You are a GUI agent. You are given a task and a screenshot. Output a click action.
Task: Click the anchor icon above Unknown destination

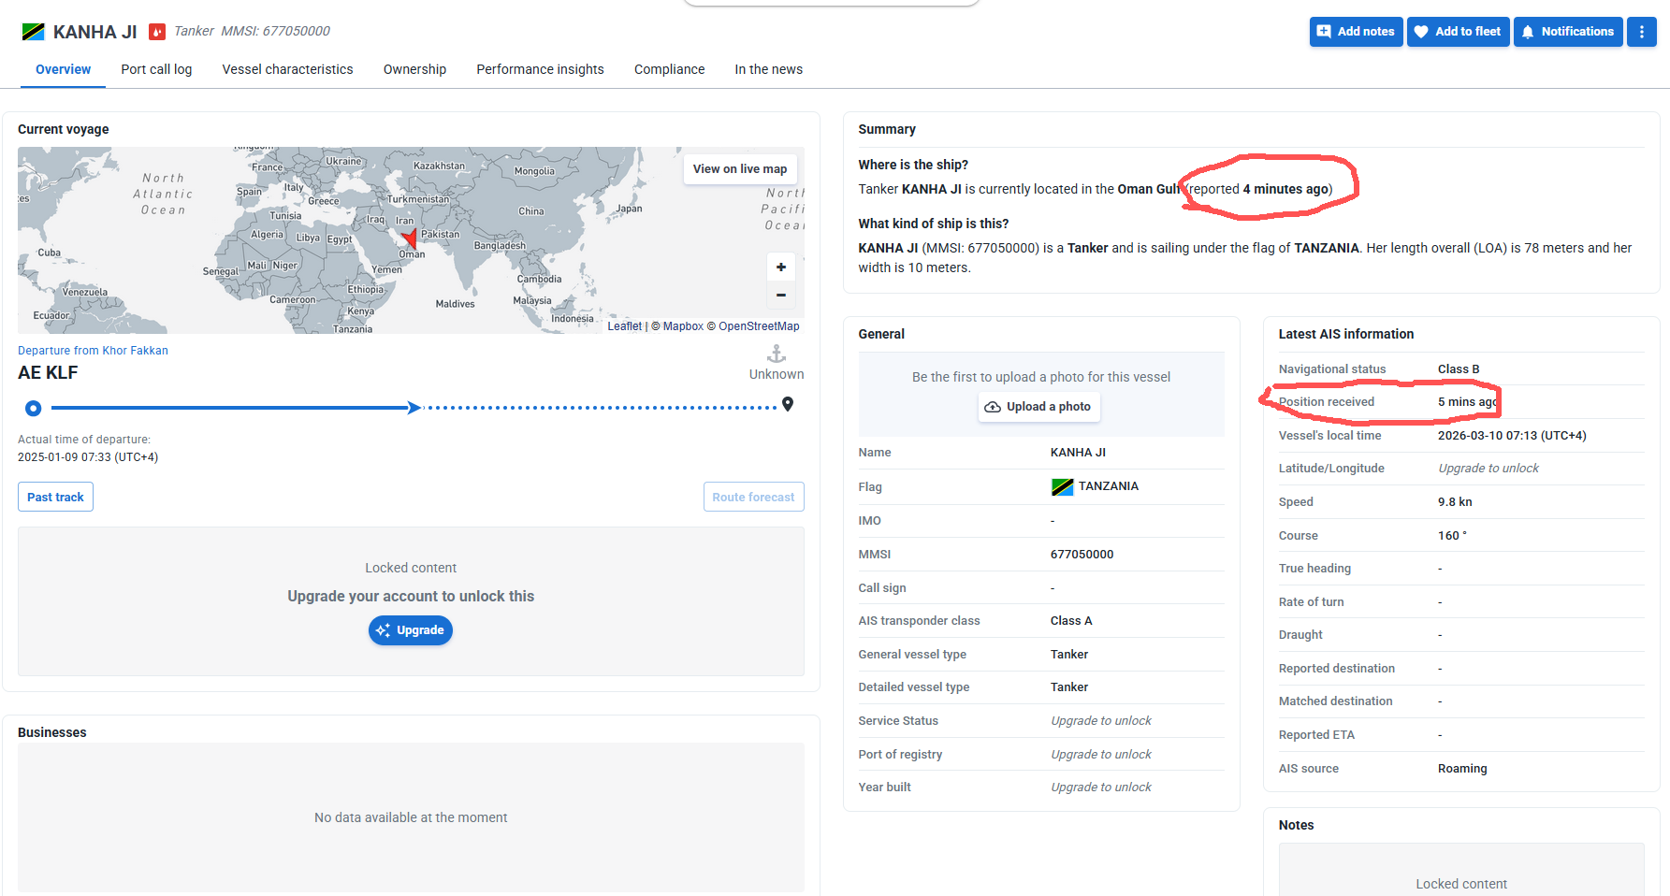coord(777,354)
